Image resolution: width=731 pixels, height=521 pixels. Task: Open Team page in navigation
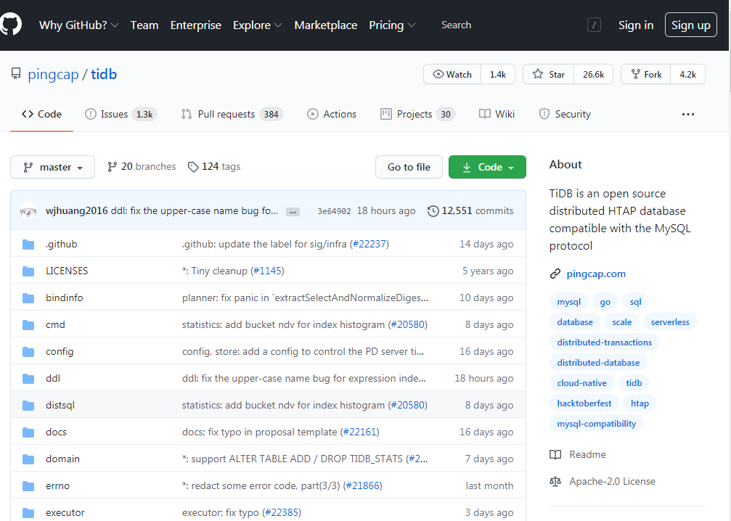144,25
